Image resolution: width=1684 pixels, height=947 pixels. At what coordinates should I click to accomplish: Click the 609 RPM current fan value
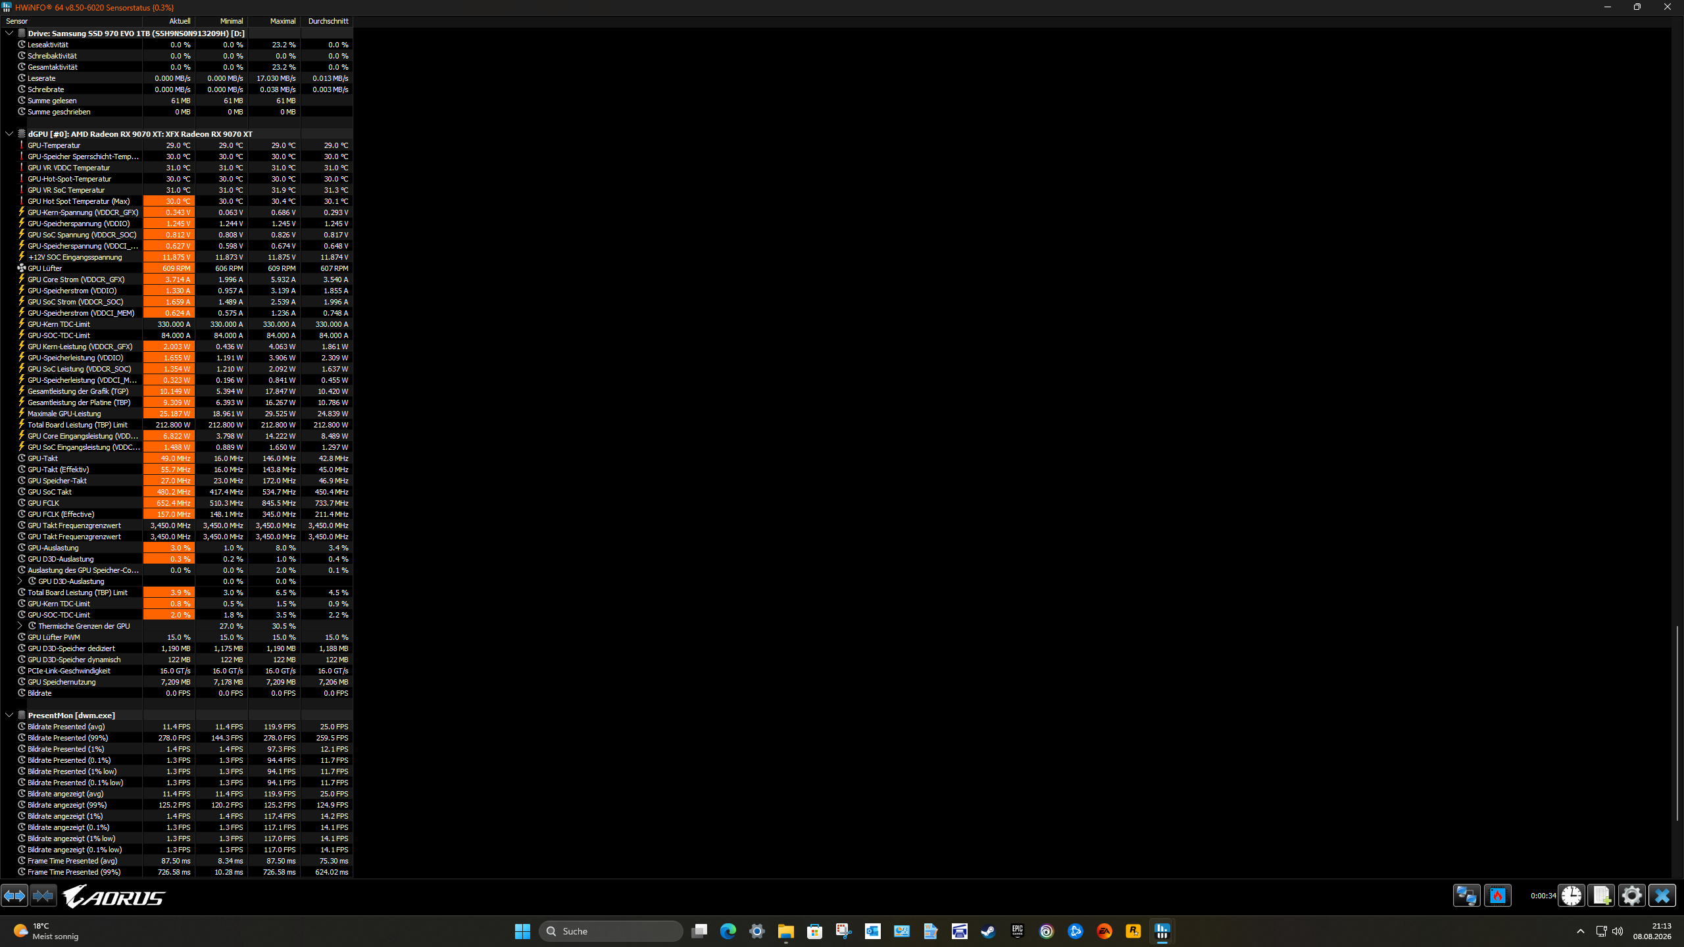(169, 268)
